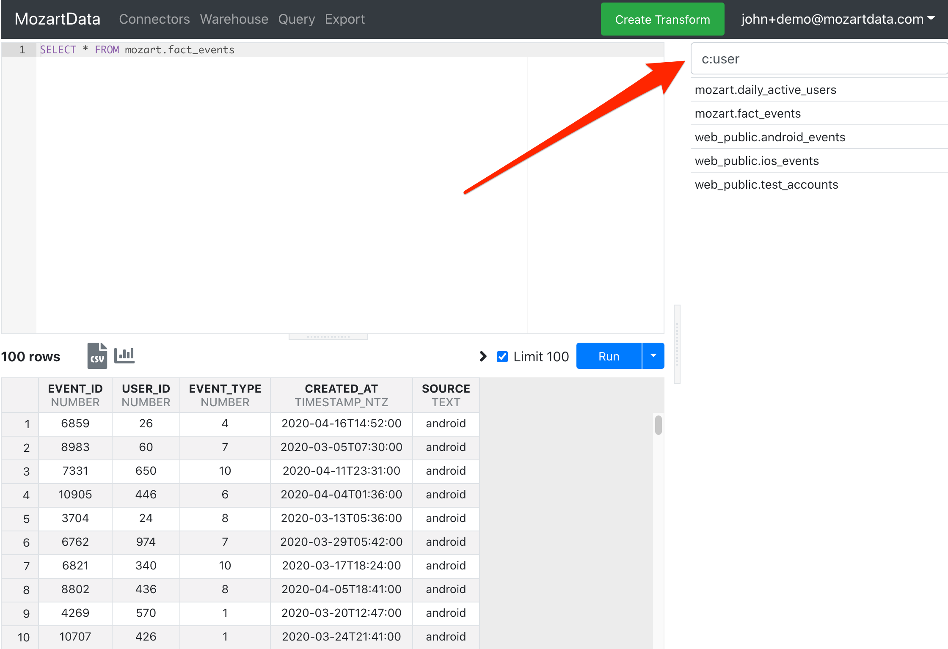Screen dimensions: 948x649
Task: Click cell with user ID 446
Action: 146,495
